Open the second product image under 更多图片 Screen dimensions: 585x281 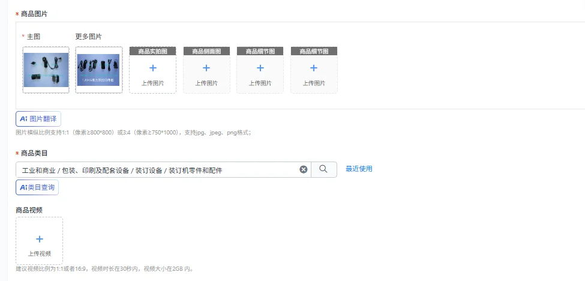click(x=99, y=70)
